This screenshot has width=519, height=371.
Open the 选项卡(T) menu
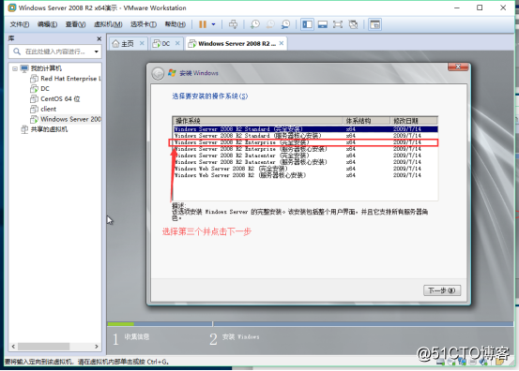(x=144, y=24)
